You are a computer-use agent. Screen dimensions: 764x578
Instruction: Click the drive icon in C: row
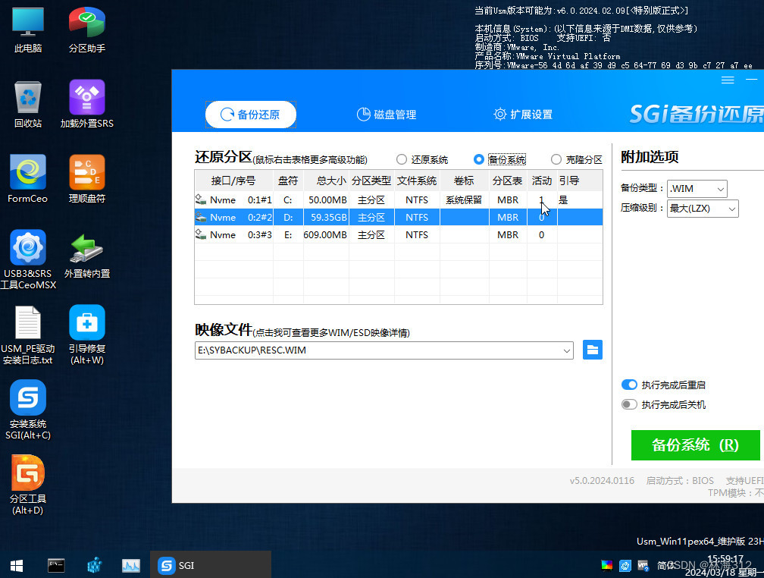[x=201, y=199]
